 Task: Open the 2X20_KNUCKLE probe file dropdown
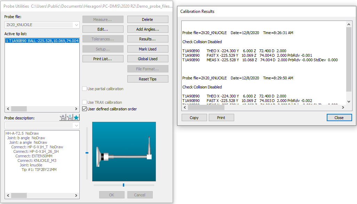point(77,25)
